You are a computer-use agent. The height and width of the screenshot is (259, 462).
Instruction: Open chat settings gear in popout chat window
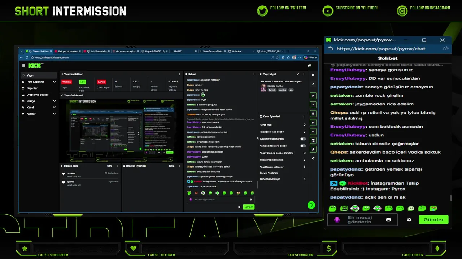click(x=409, y=219)
